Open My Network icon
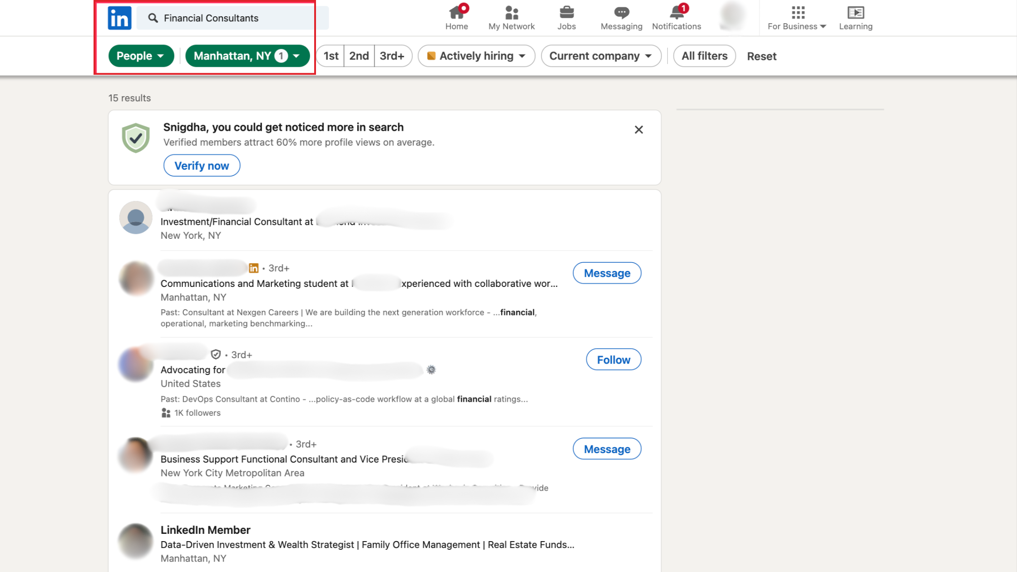 pos(512,12)
